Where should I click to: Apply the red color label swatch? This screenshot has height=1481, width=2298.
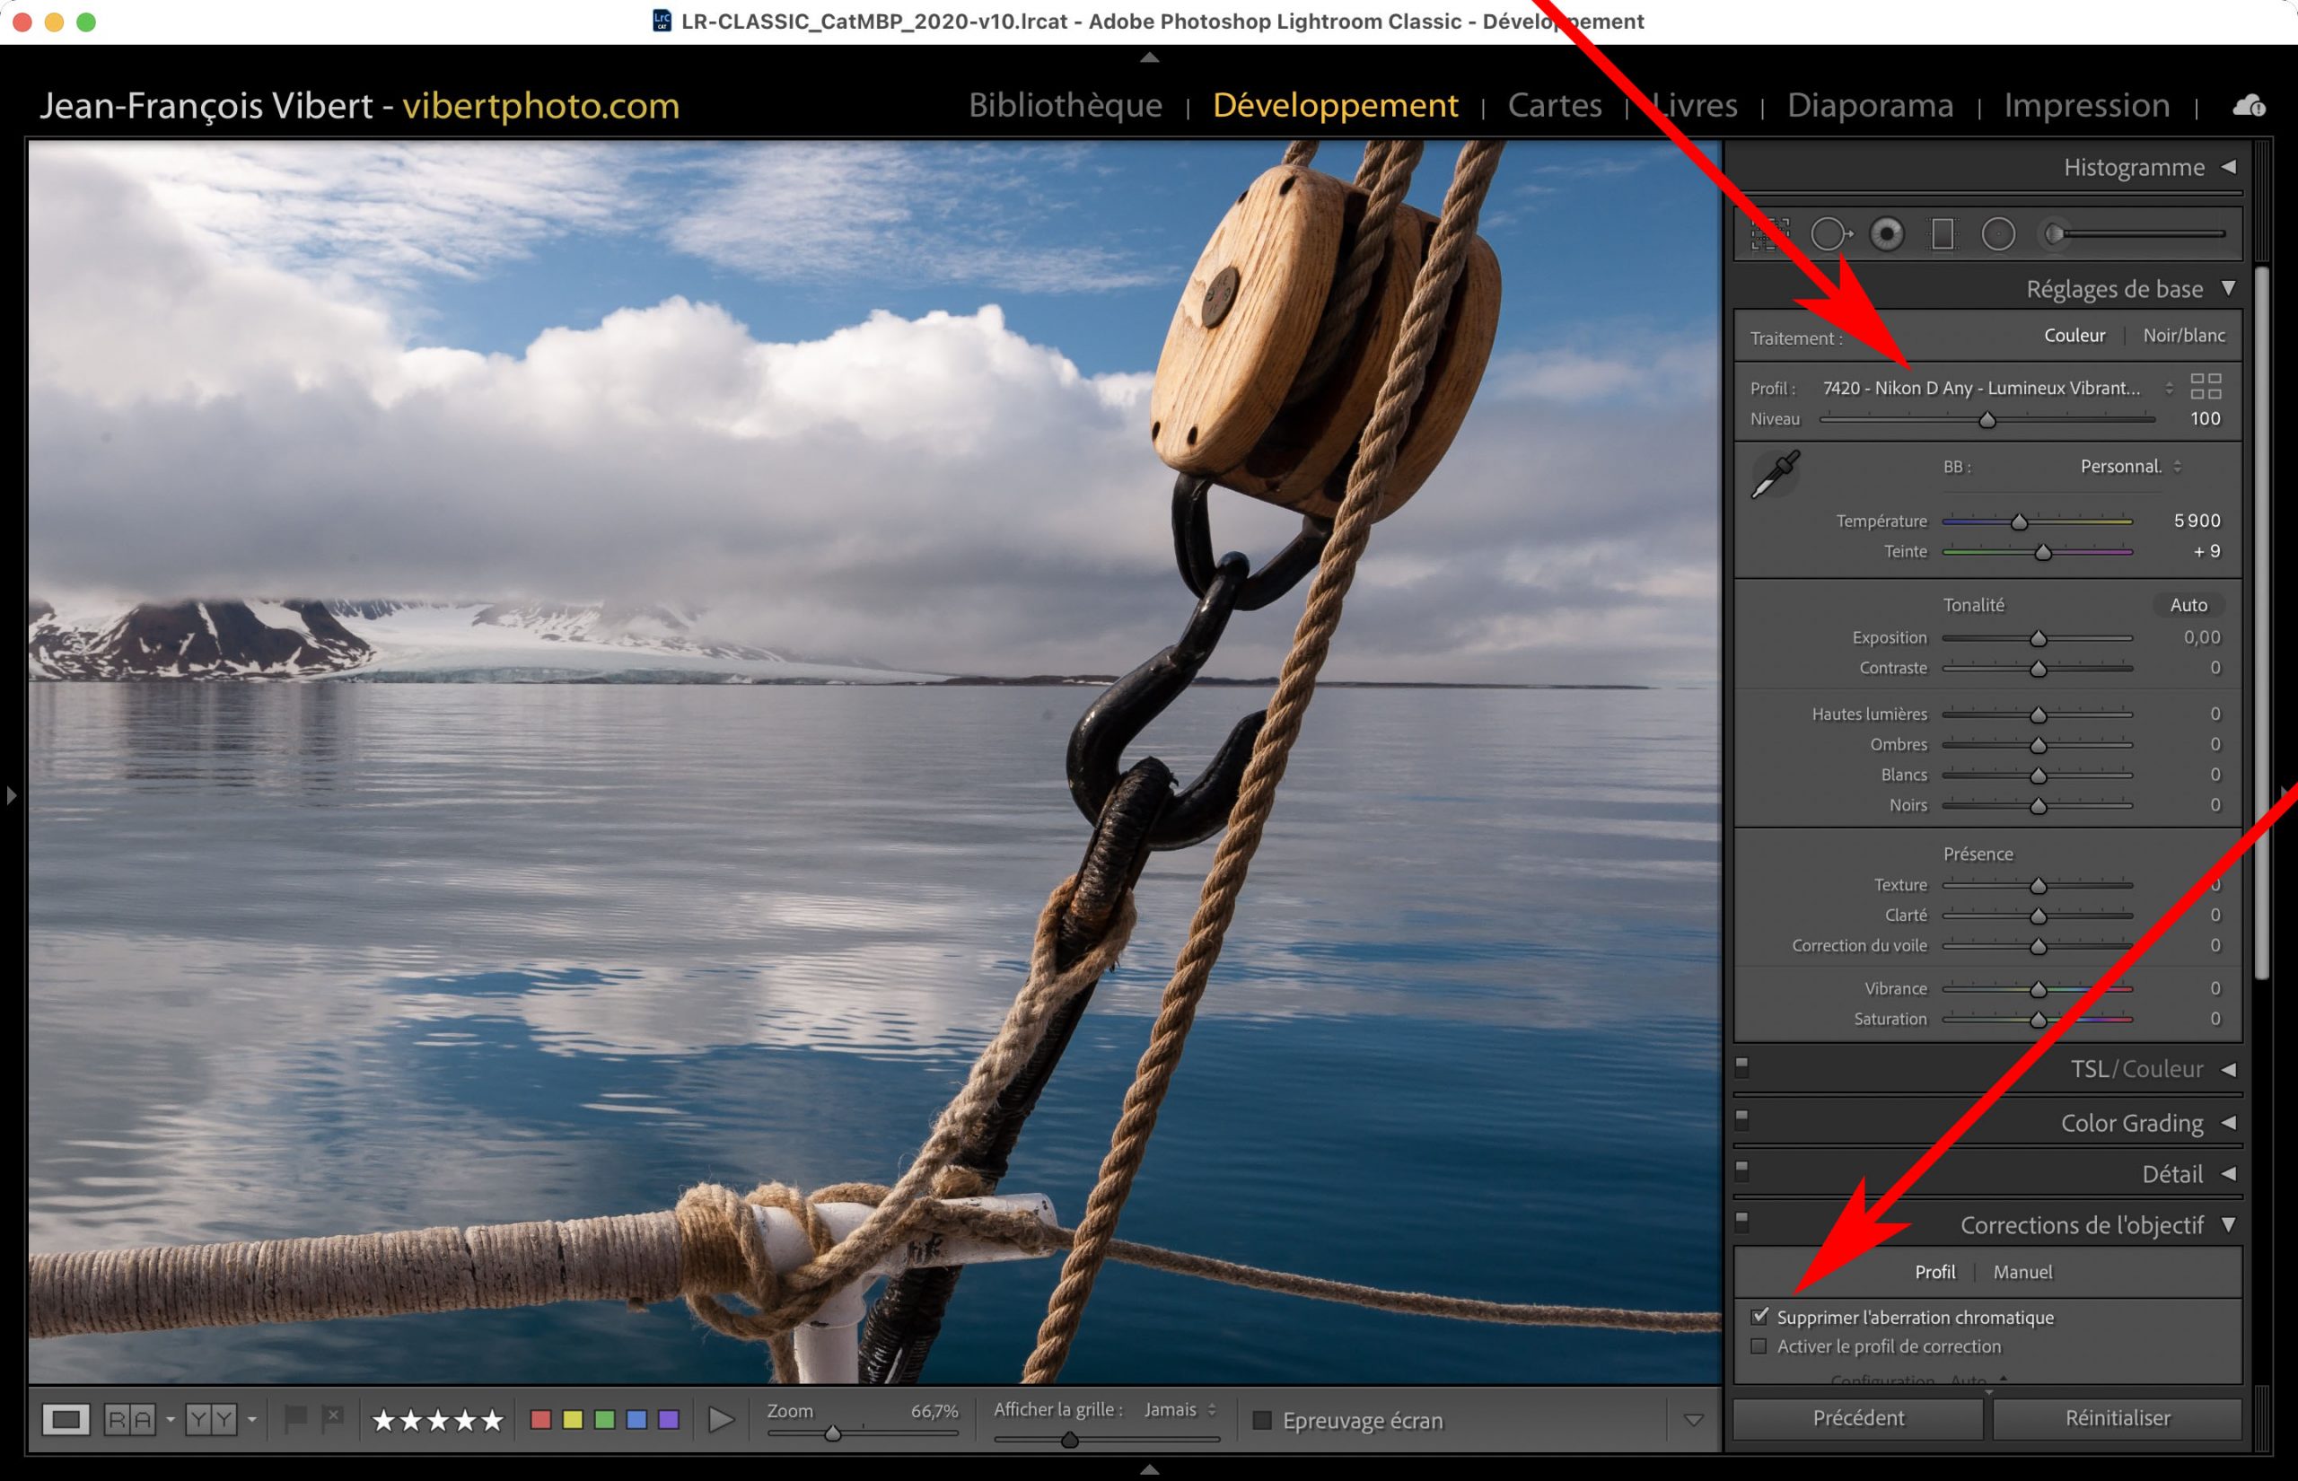(x=540, y=1419)
